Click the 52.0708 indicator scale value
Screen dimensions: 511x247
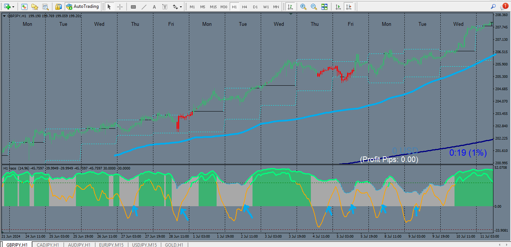(x=501, y=168)
